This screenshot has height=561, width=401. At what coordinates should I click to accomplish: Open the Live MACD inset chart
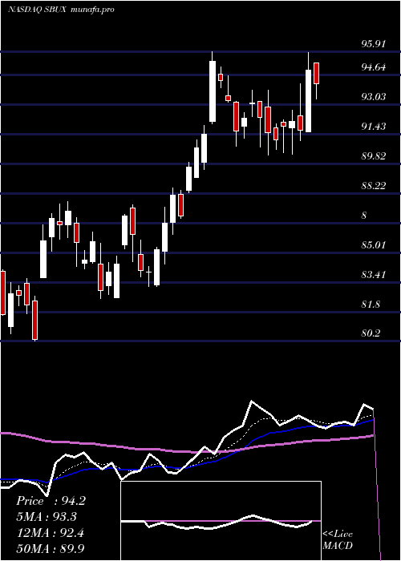click(221, 521)
